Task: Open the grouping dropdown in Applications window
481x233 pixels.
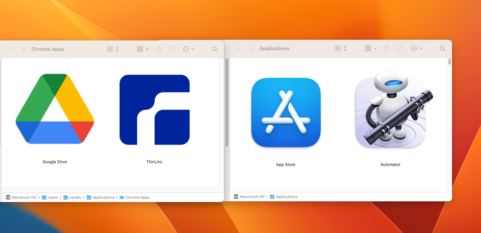Action: coord(371,48)
